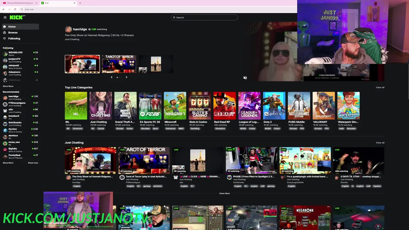Open a new browser tab

pos(80,3)
